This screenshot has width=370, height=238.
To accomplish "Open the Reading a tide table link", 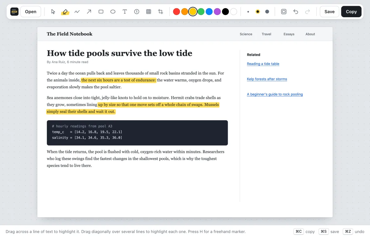I will tap(263, 64).
